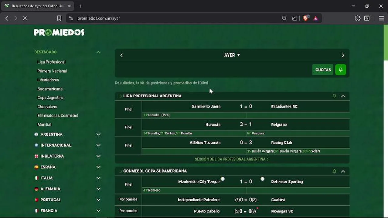
Task: Open site info icon beside the URL
Action: (71, 18)
